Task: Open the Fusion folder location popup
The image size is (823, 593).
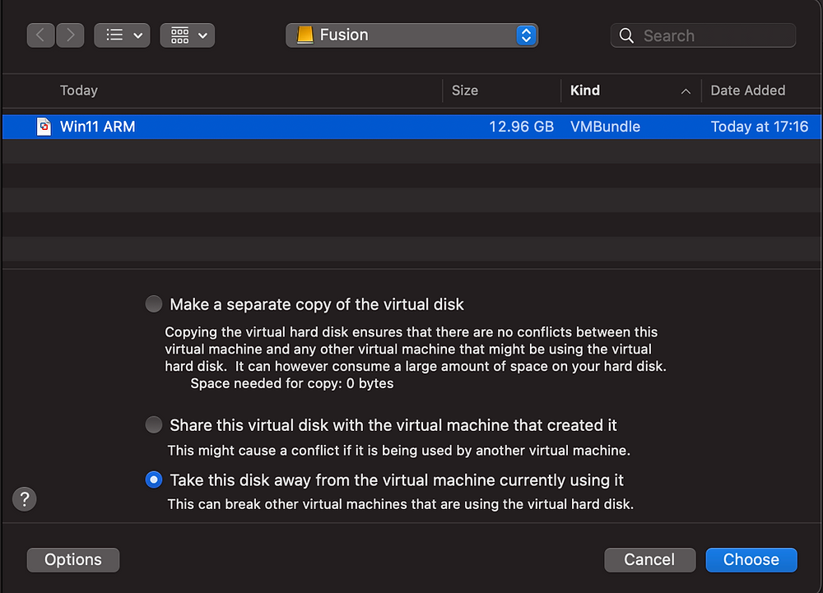Action: (x=412, y=35)
